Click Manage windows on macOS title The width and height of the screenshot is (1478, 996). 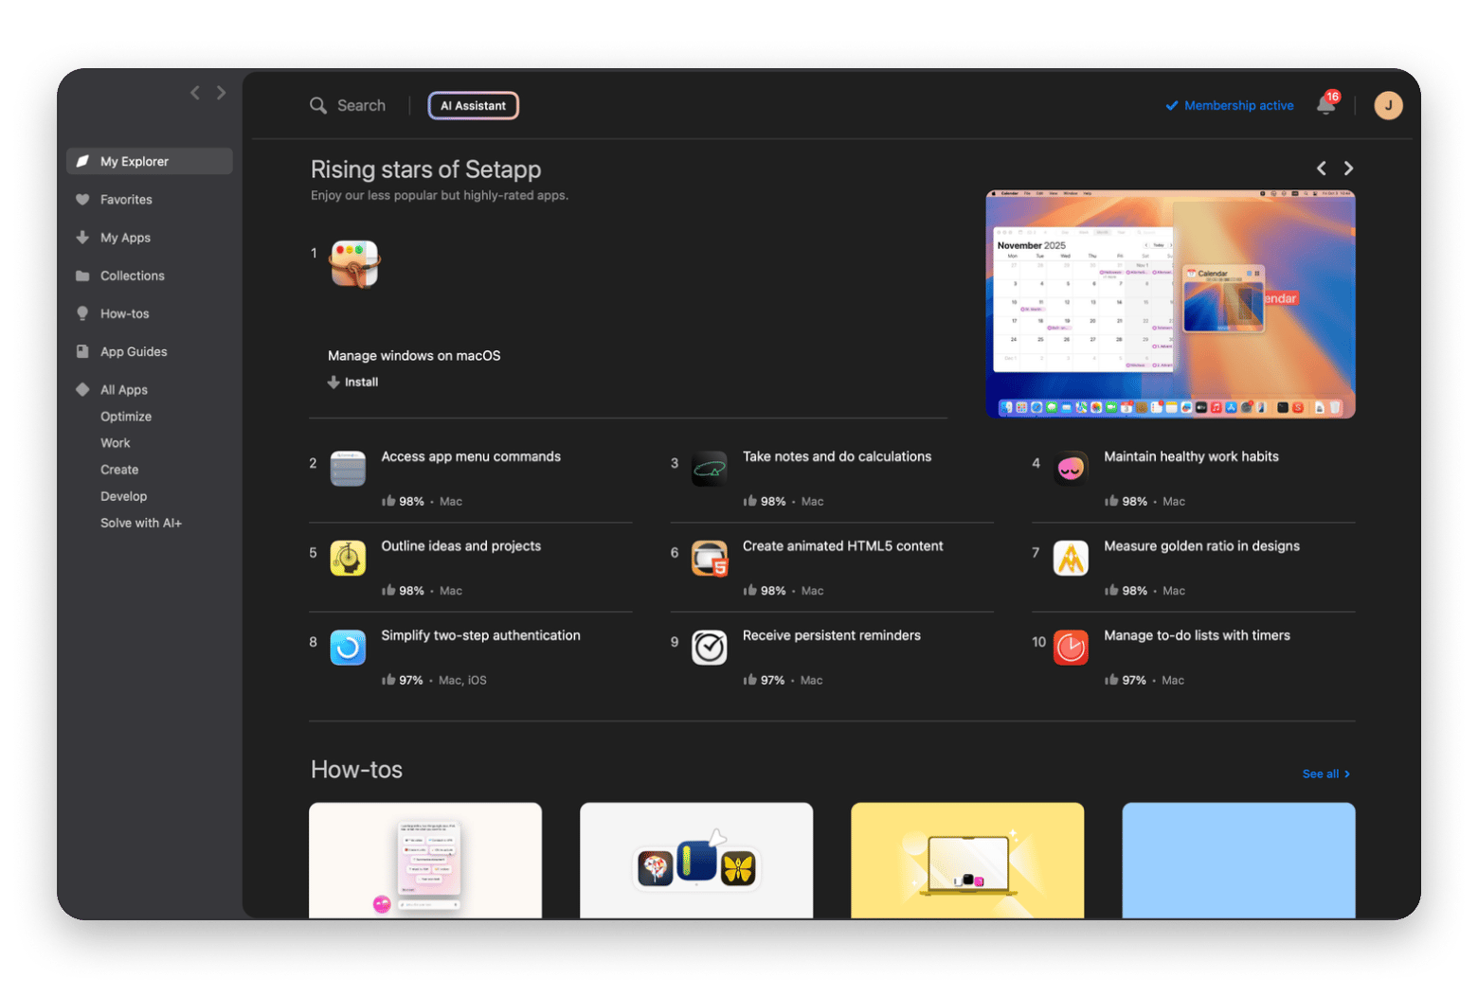(x=414, y=356)
